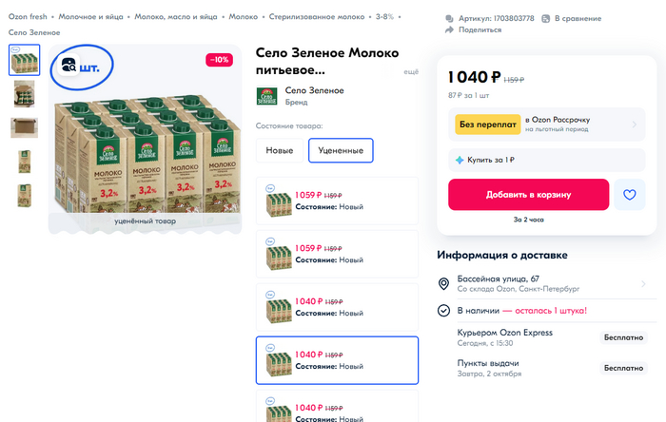Select the 'Уцененные' condition option
This screenshot has height=422, width=666.
(341, 150)
